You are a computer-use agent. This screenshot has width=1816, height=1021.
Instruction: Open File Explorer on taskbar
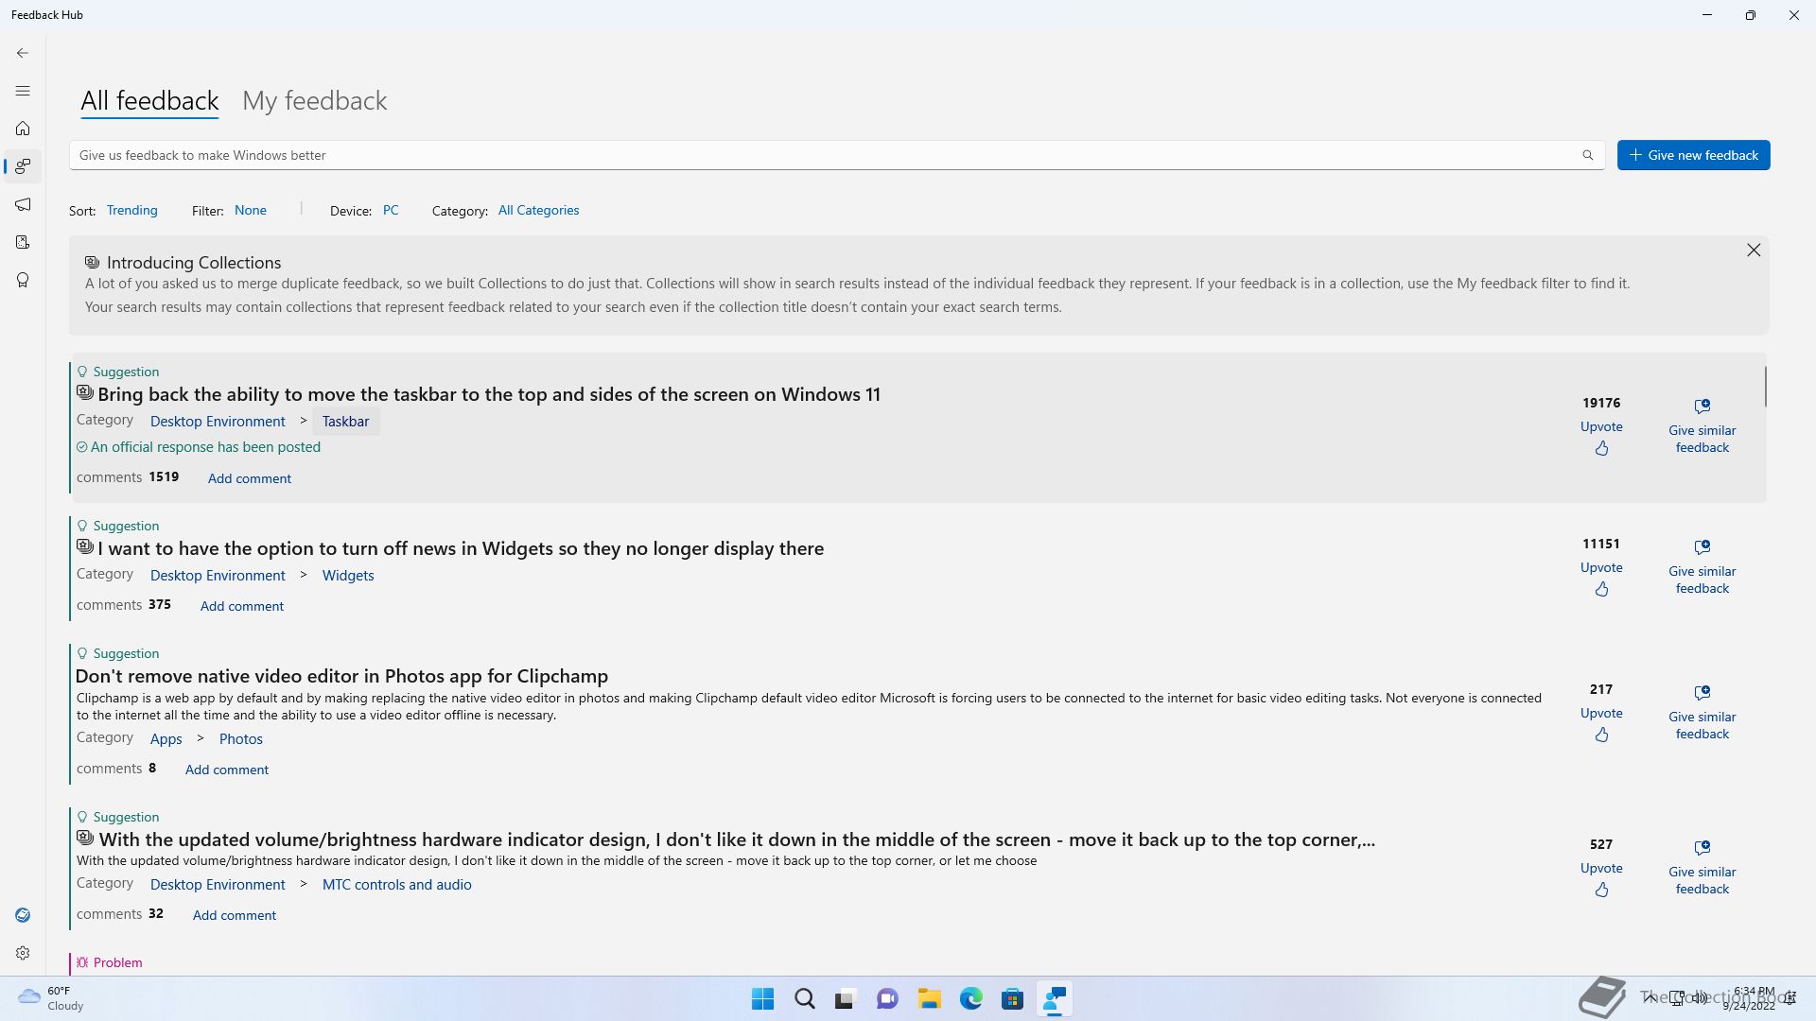tap(929, 999)
